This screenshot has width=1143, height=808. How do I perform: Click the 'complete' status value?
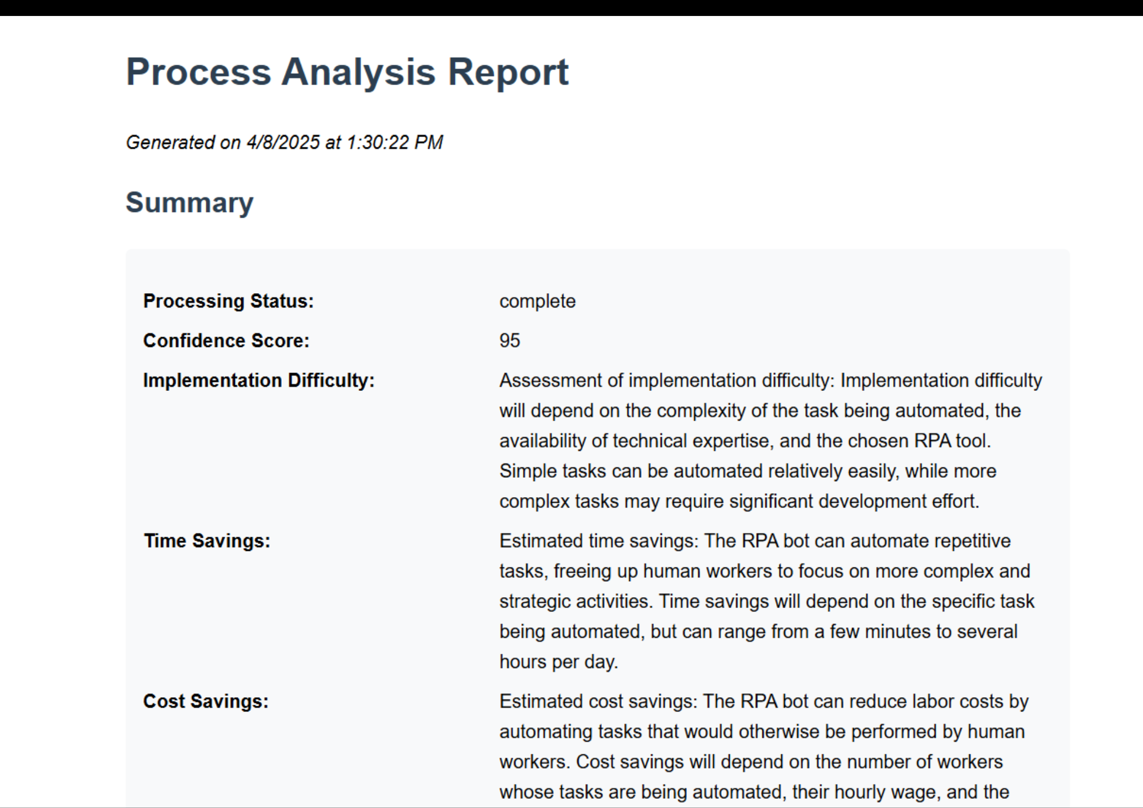[537, 301]
